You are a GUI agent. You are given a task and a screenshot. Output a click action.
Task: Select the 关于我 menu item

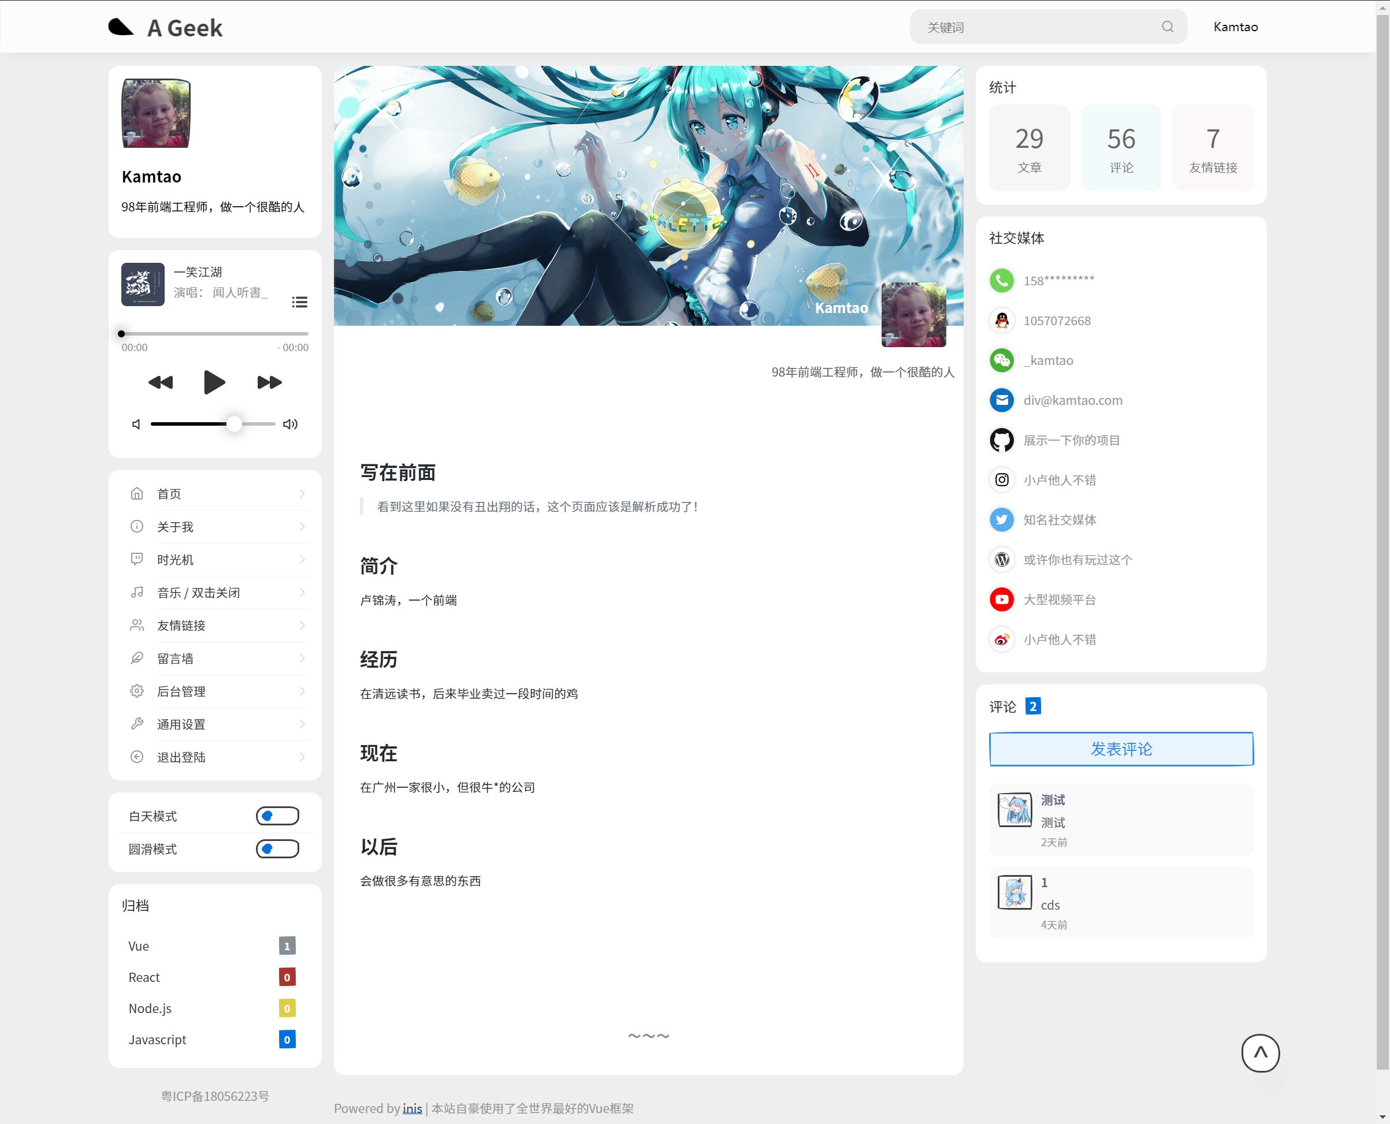[x=215, y=526]
